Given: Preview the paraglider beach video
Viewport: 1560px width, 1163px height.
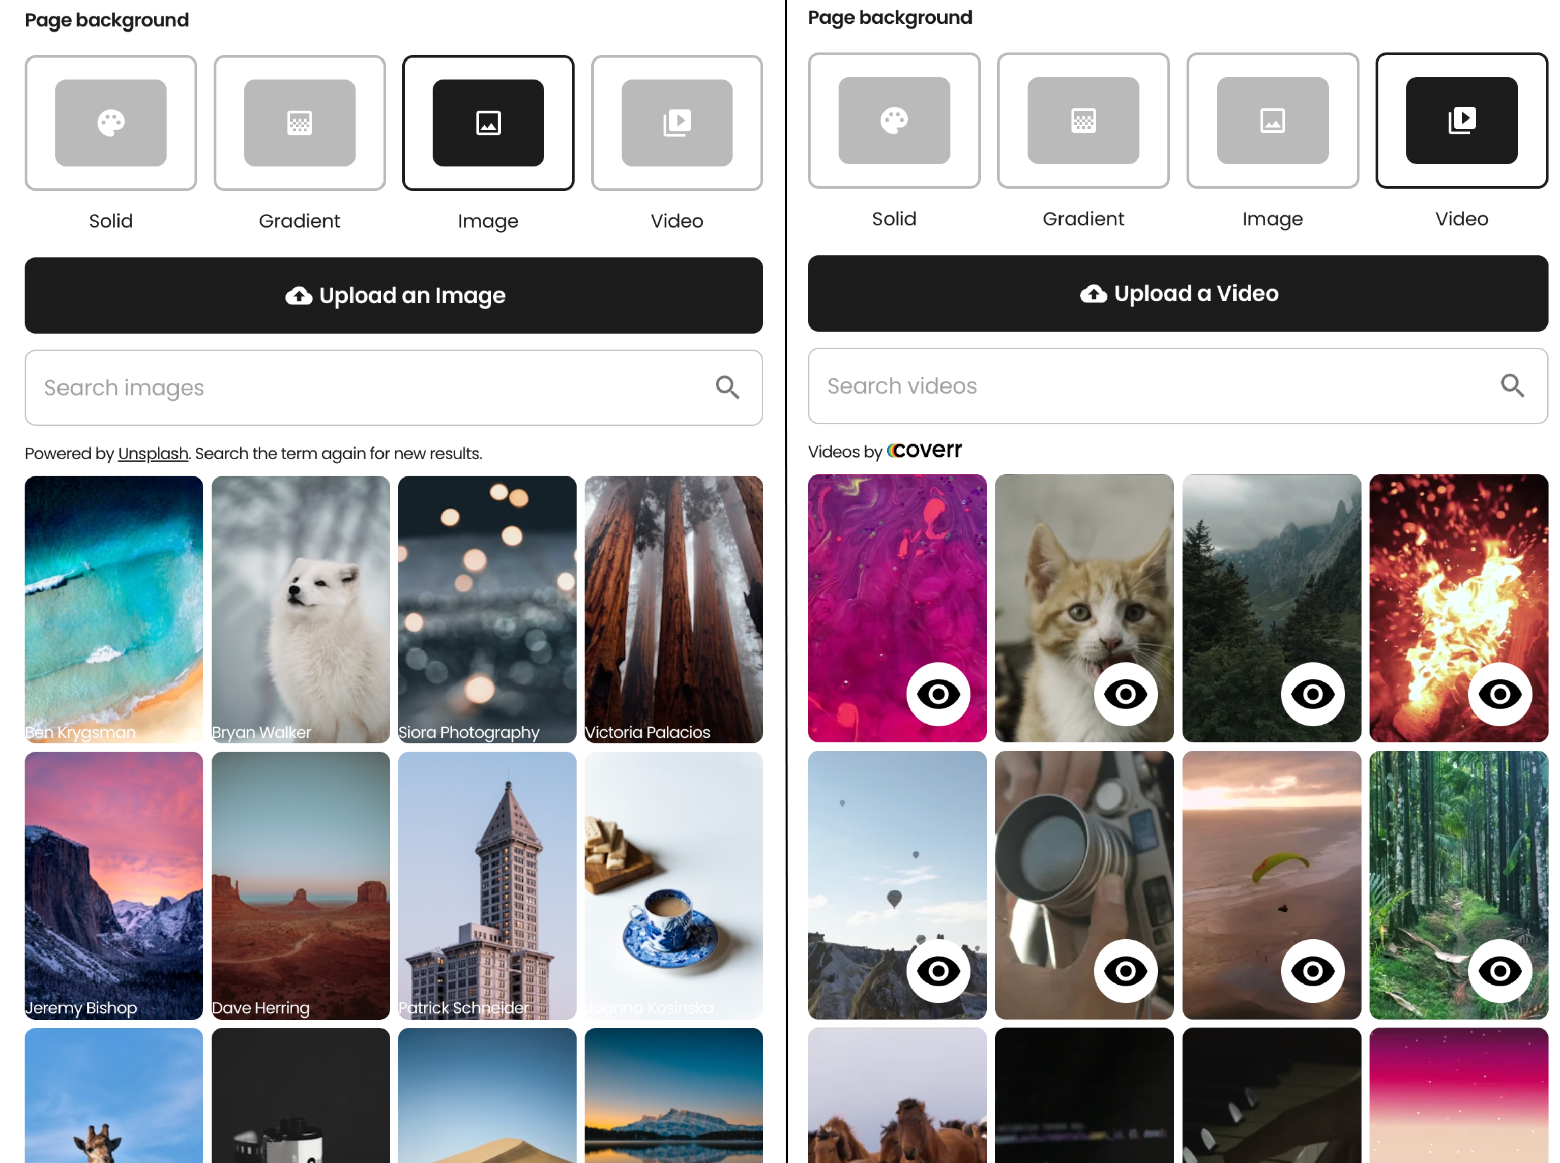Looking at the screenshot, I should pos(1313,971).
